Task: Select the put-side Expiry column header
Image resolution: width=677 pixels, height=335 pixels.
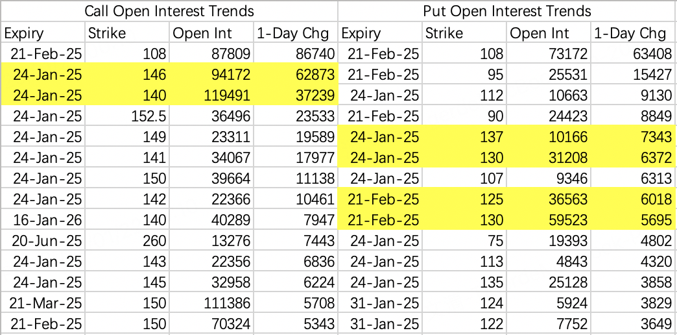Action: (380, 33)
